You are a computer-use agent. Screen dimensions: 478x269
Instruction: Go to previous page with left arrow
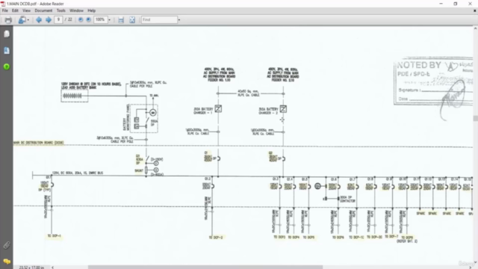[39, 20]
